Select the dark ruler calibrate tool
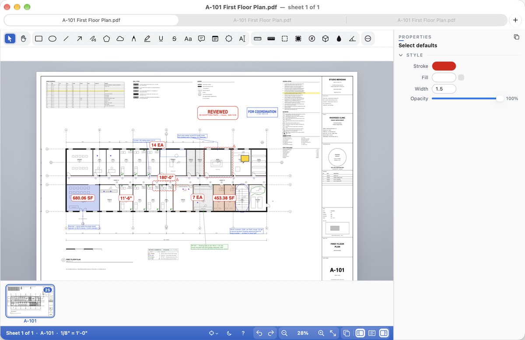Viewport: 525px width, 340px height. (271, 39)
